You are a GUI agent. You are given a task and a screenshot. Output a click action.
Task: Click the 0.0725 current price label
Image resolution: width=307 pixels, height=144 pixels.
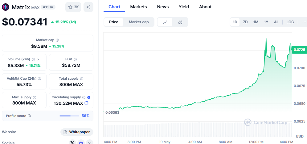(299, 50)
